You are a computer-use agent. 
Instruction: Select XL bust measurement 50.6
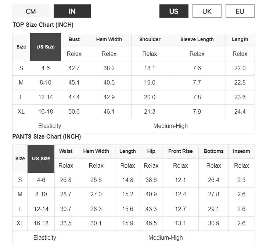coord(74,111)
